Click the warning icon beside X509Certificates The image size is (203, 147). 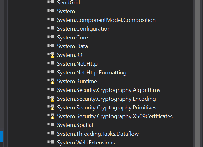52,117
